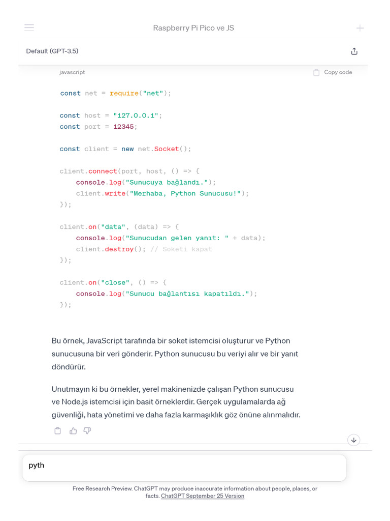Click the chat title Raspberry Pi Pico ve JS
The width and height of the screenshot is (390, 521).
(193, 28)
